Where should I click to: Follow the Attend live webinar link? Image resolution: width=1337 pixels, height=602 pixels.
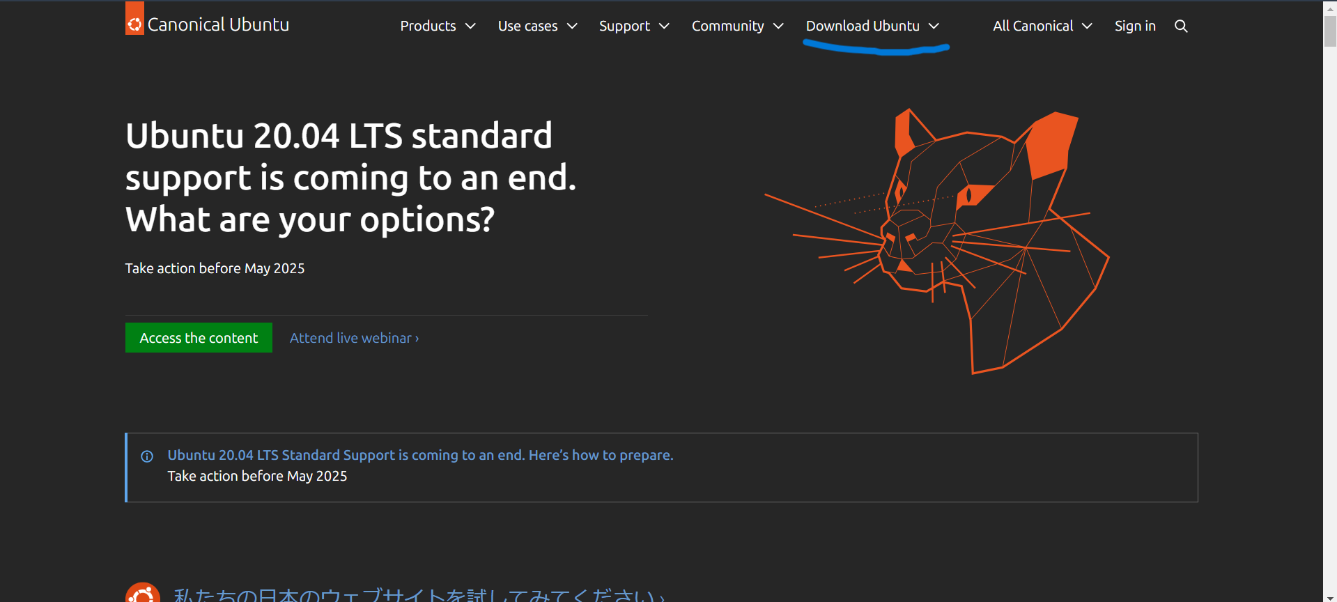point(354,338)
